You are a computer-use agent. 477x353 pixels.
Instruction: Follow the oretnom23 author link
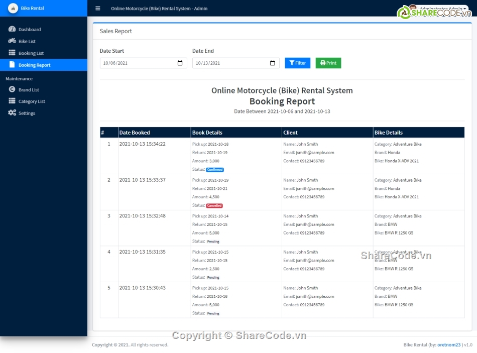pyautogui.click(x=449, y=345)
